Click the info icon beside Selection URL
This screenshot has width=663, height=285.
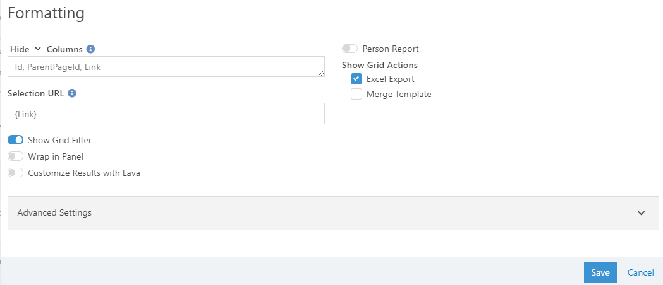coord(72,93)
